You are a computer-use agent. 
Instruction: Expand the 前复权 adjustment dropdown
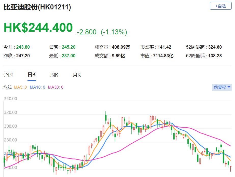click(222, 87)
